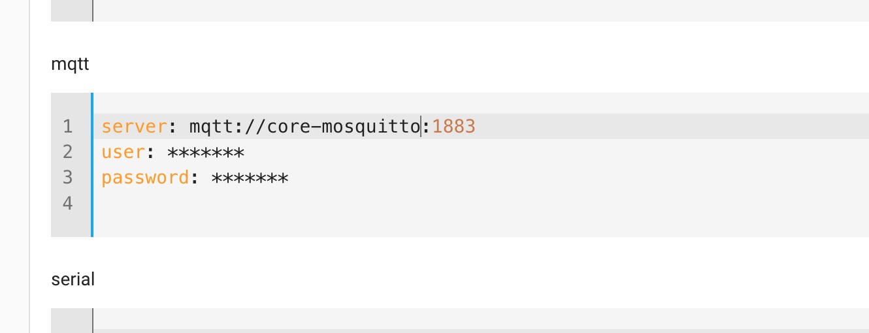Click line number 1 in mqtt gutter
869x333 pixels.
68,126
